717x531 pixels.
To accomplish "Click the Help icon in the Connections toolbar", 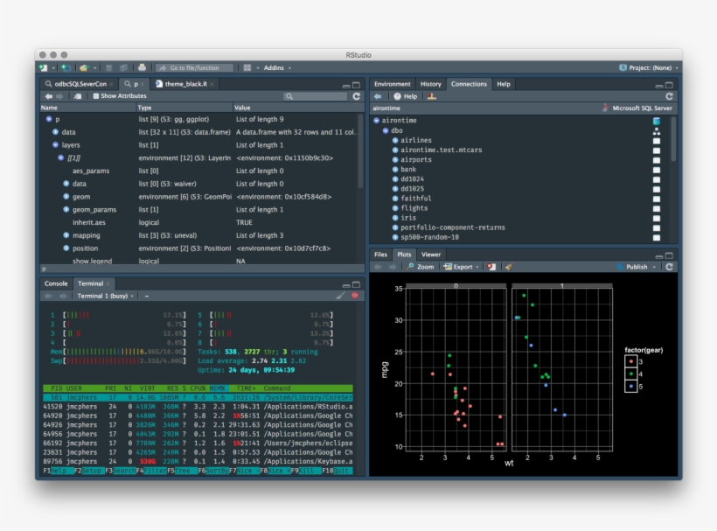I will pyautogui.click(x=396, y=97).
